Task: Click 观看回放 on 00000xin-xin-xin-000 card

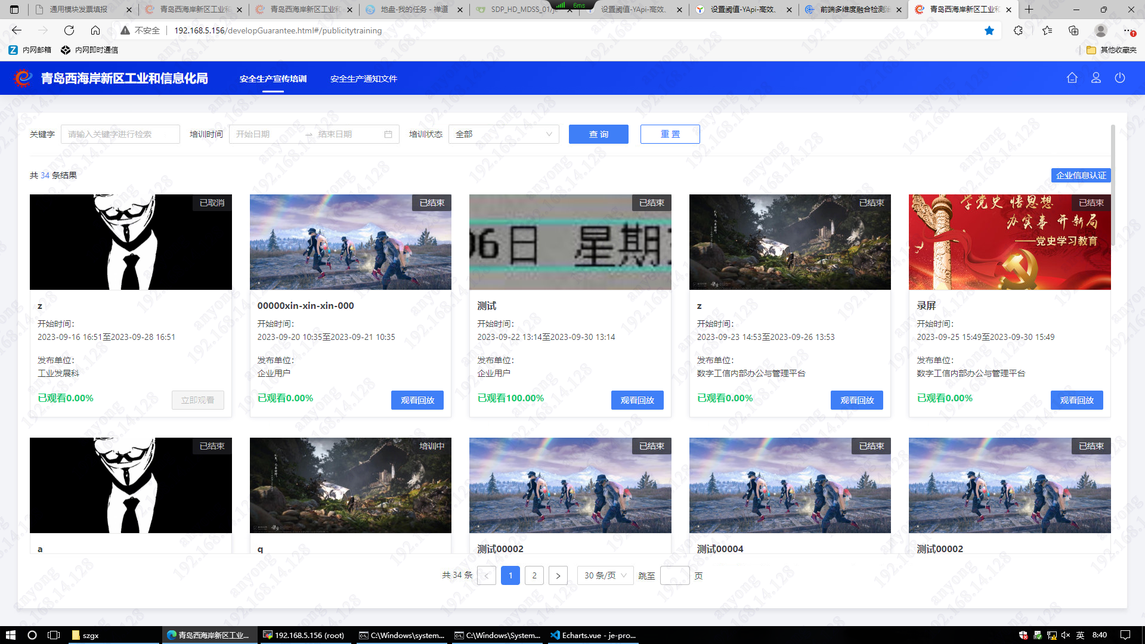Action: point(417,400)
